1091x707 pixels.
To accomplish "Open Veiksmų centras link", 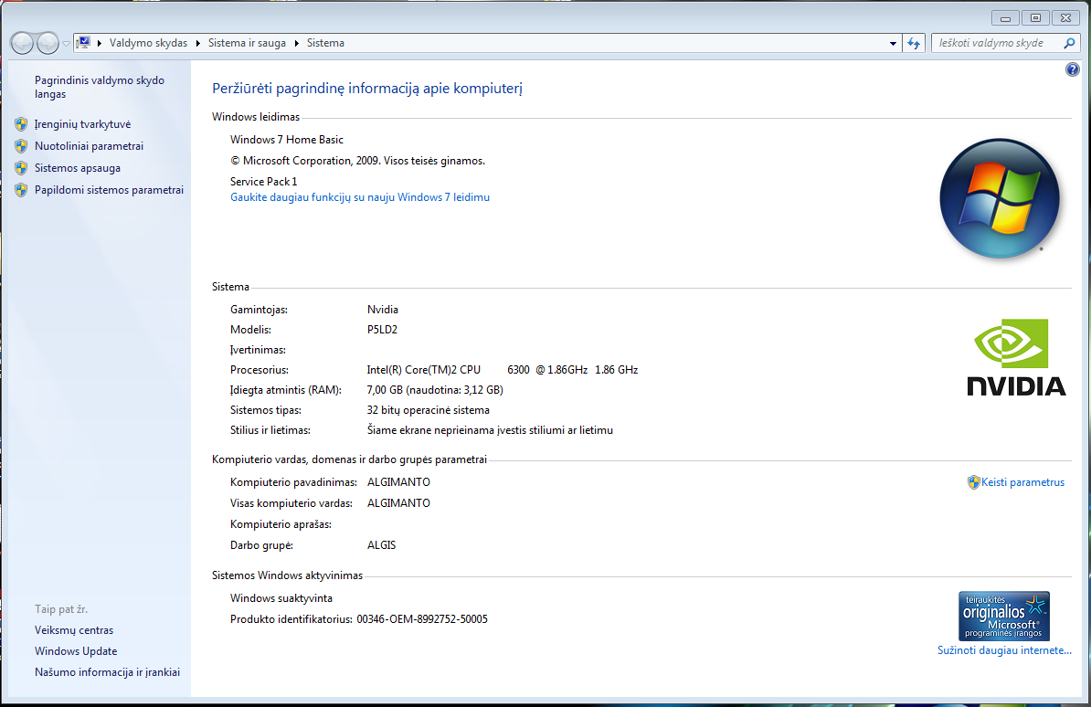I will coord(74,630).
